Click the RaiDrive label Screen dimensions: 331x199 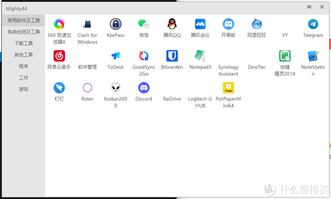172,99
